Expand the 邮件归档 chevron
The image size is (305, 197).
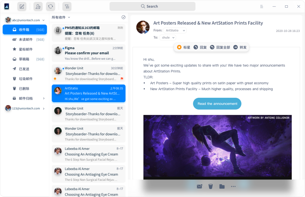pyautogui.click(x=44, y=98)
